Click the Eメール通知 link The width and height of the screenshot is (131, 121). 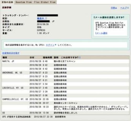pyautogui.click(x=101, y=33)
